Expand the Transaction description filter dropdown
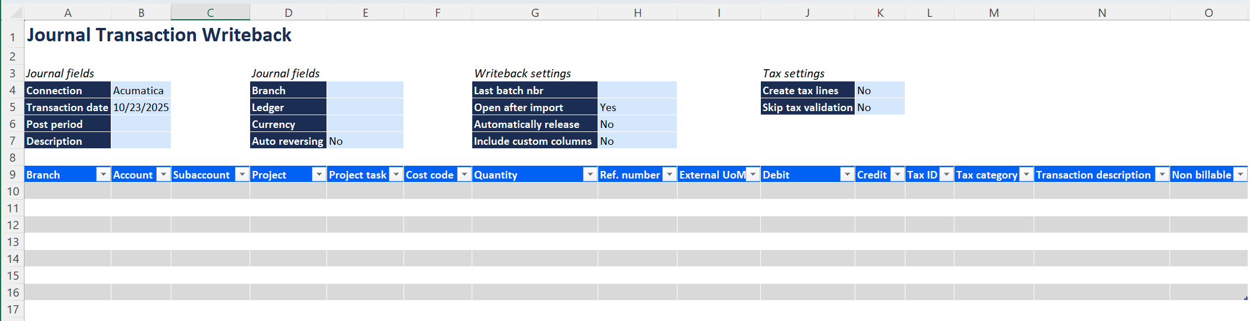 pyautogui.click(x=1162, y=174)
